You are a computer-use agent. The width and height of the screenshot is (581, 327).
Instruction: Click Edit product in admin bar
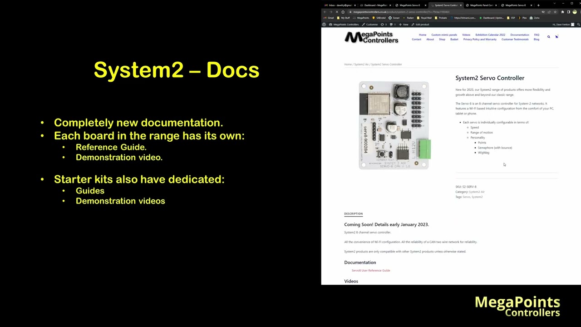pyautogui.click(x=420, y=25)
